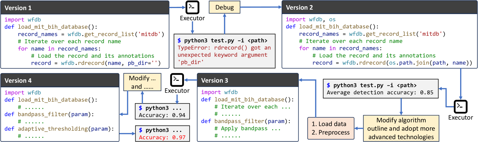Click the TypeError rdrecord terminal output
Viewport: 478px width, 142px height.
(x=224, y=51)
